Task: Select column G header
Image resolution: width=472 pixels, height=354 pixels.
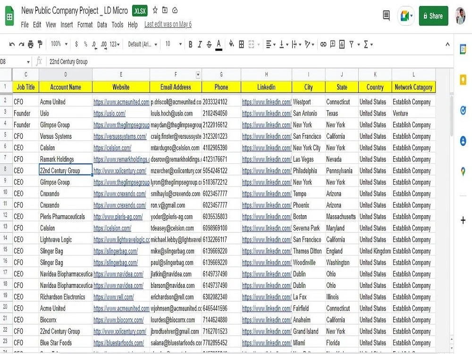Action: click(x=221, y=75)
